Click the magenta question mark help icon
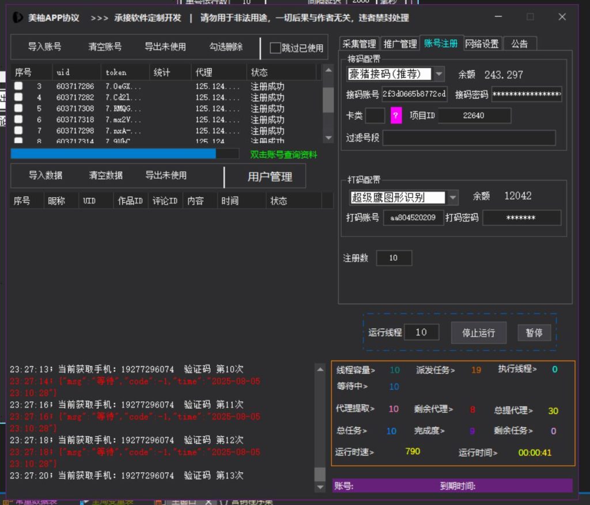Image resolution: width=590 pixels, height=505 pixels. (x=396, y=115)
